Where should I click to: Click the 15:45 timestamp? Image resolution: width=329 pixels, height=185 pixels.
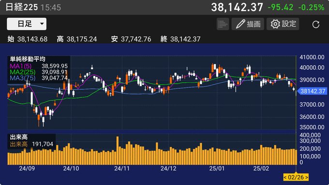coord(51,8)
